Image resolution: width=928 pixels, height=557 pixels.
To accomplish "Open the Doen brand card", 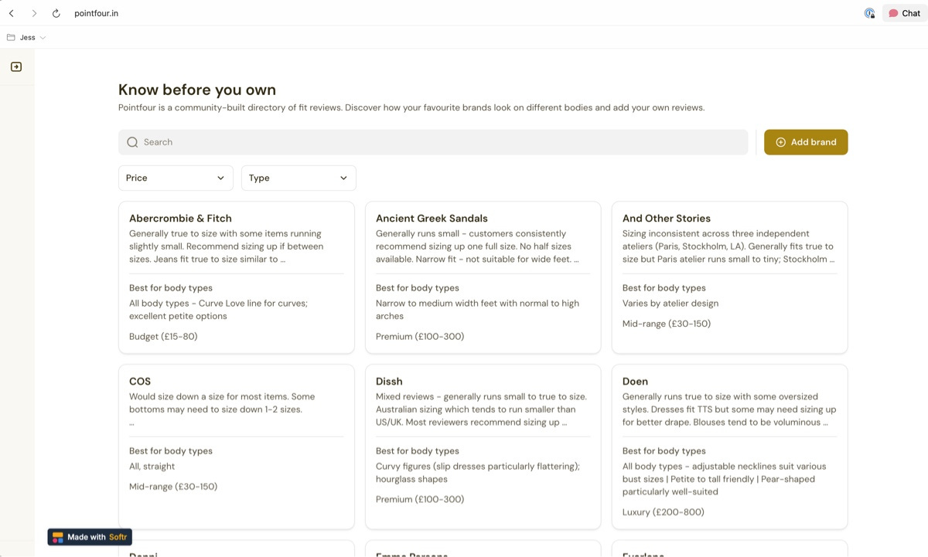I will pos(730,447).
